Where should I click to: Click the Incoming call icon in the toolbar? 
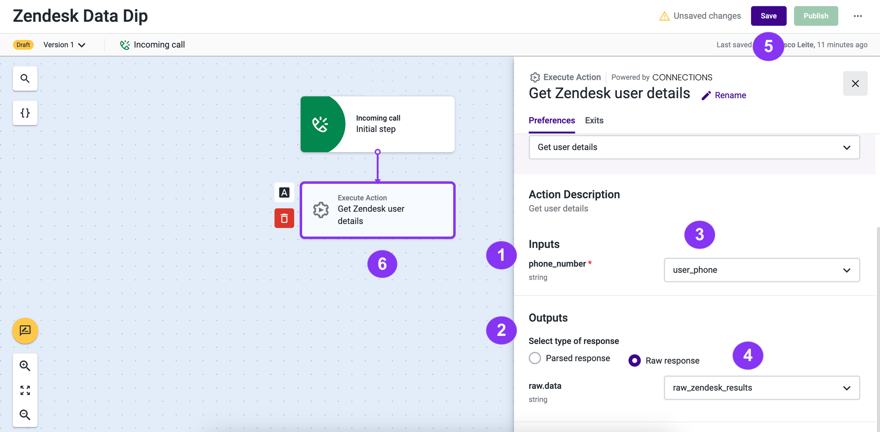125,45
